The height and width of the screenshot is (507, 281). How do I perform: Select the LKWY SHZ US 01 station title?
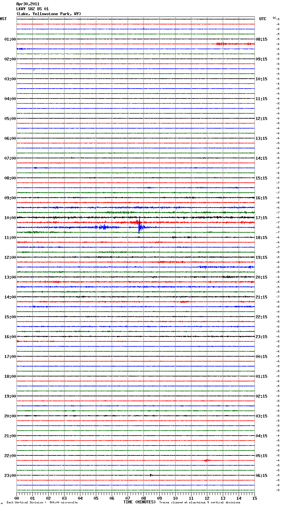[32, 9]
